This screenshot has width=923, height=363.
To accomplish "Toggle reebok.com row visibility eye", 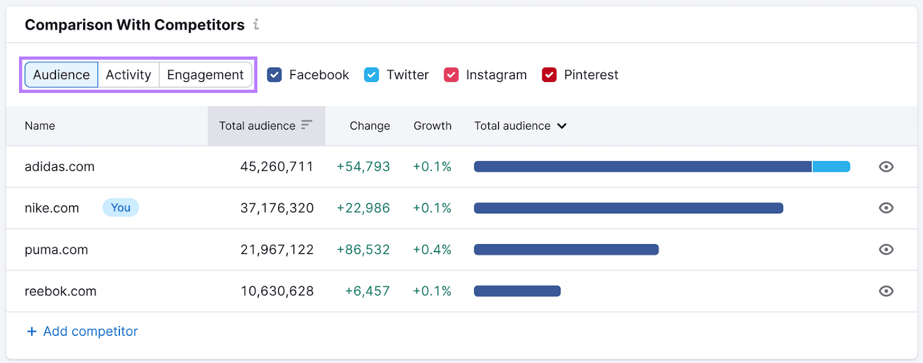I will 886,291.
